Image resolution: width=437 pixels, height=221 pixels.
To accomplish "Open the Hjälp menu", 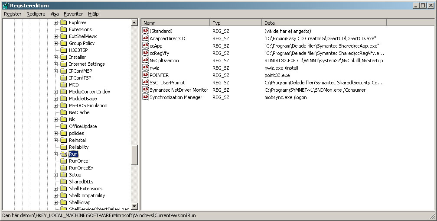I will click(x=93, y=14).
